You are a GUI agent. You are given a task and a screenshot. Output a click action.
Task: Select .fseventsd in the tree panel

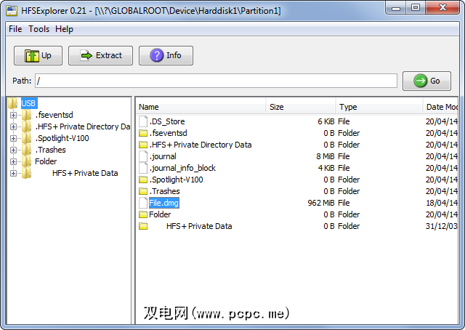pyautogui.click(x=54, y=115)
